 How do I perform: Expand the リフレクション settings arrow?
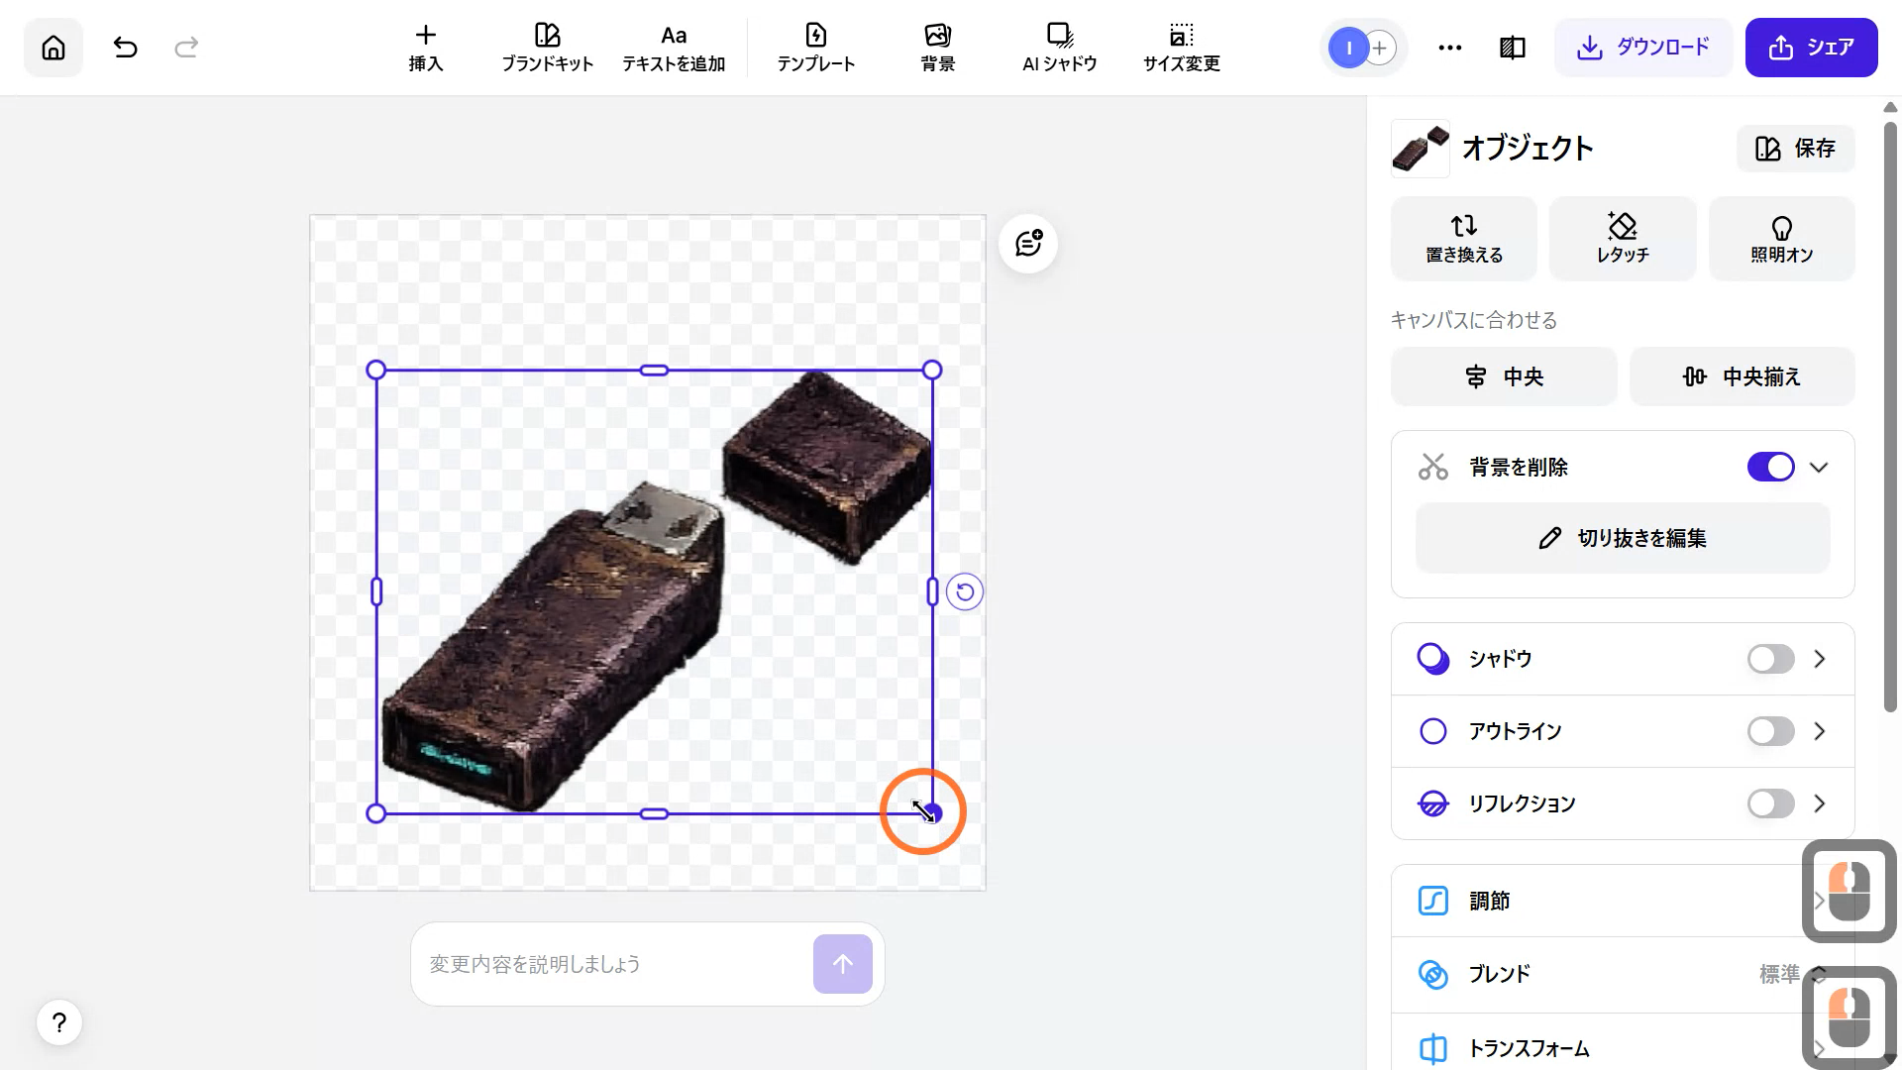(1819, 803)
